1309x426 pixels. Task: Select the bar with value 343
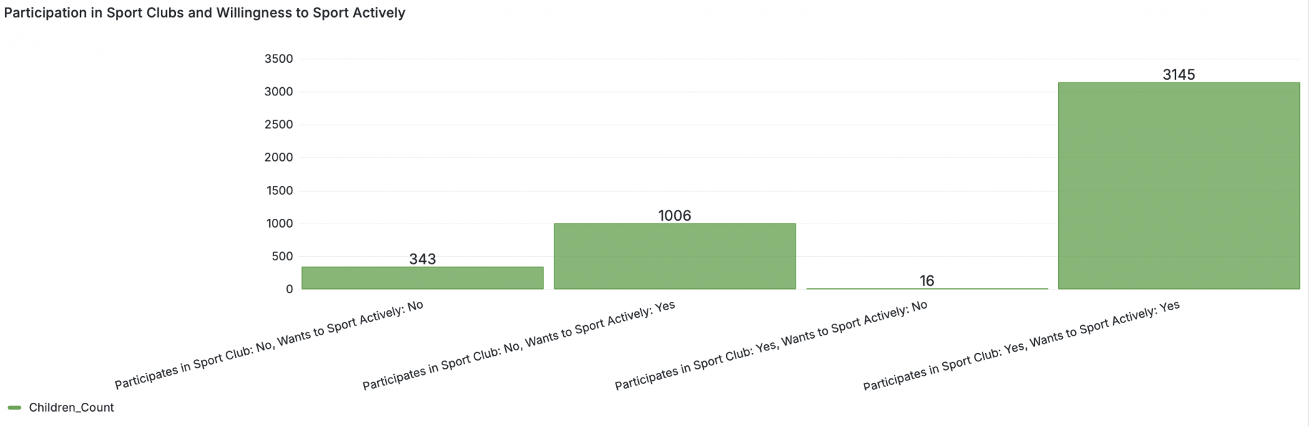423,278
